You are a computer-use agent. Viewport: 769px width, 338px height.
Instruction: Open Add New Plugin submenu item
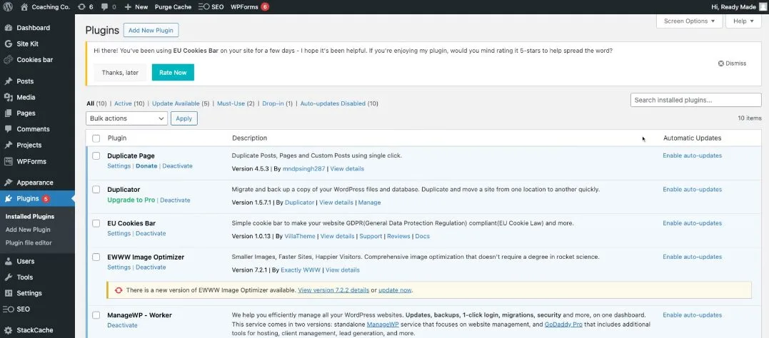click(x=28, y=230)
